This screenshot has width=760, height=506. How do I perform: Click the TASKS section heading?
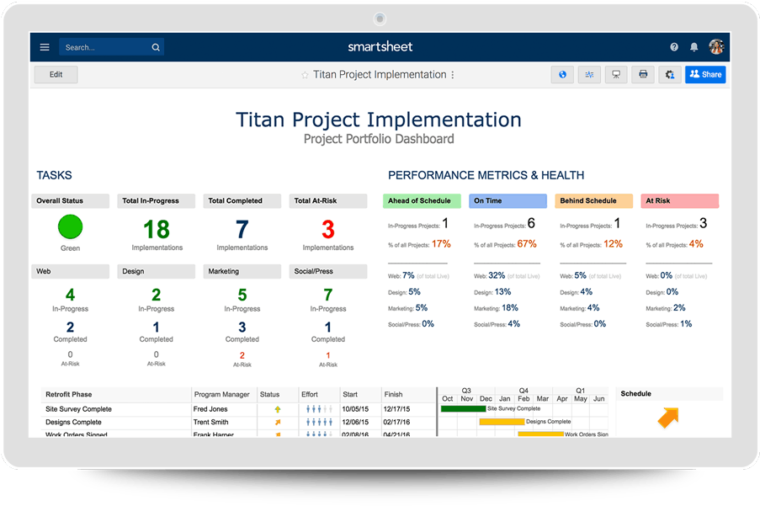pyautogui.click(x=54, y=175)
